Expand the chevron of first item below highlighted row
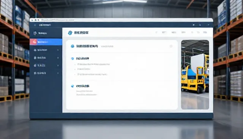This screenshot has width=243, height=139. pos(58,50)
